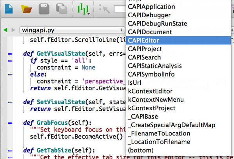The image size is (234, 159).
Task: Open the wingapi.py file selector dropdown
Action: [x=72, y=30]
